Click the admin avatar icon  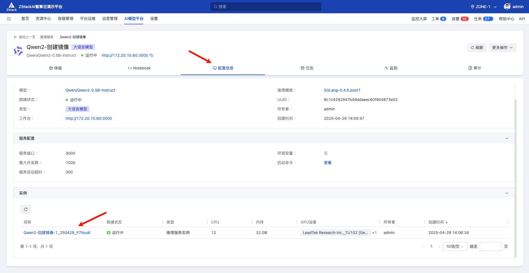point(507,7)
